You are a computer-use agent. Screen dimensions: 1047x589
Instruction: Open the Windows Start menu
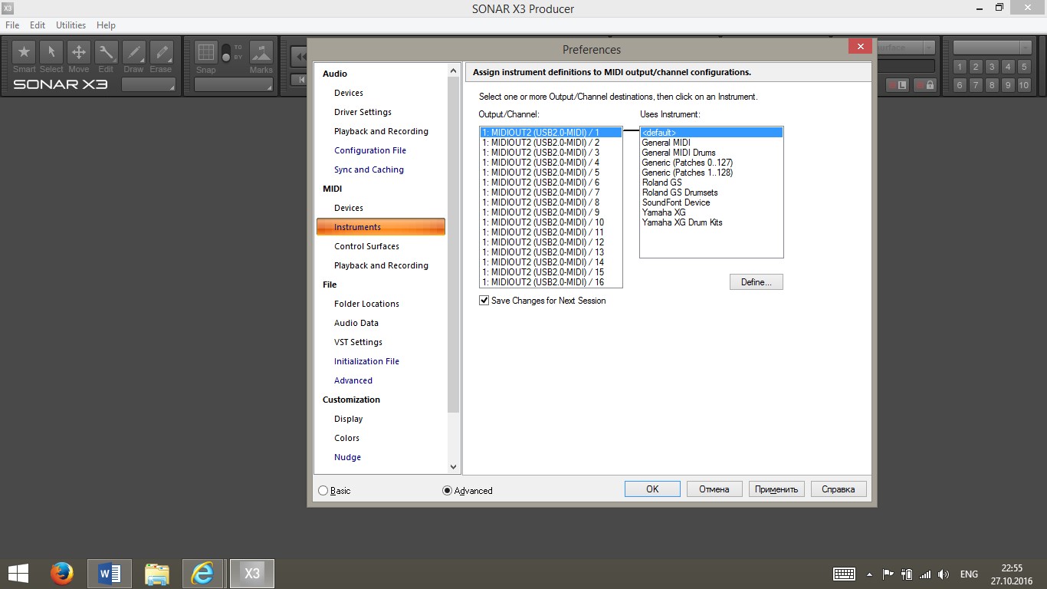18,574
